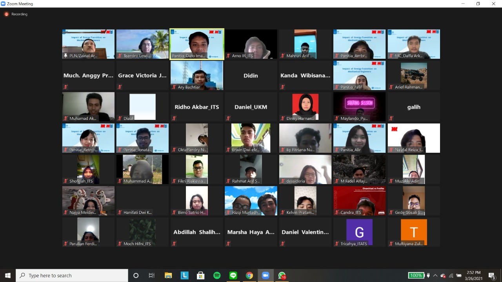Open Windows Task View
This screenshot has width=502, height=282.
pos(152,275)
